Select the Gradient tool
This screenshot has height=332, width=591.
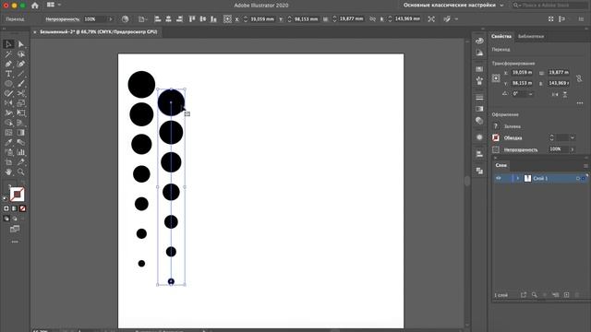pyautogui.click(x=21, y=133)
